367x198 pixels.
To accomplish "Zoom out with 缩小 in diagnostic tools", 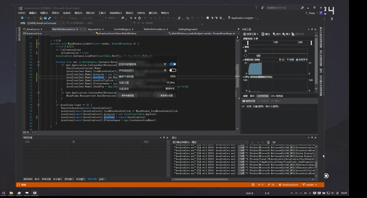I will click(286, 34).
